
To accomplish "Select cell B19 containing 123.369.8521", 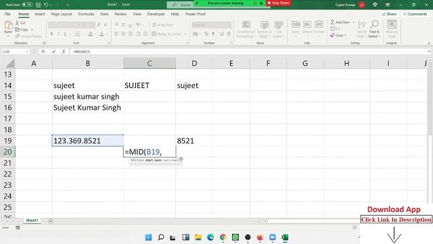I will pyautogui.click(x=88, y=140).
